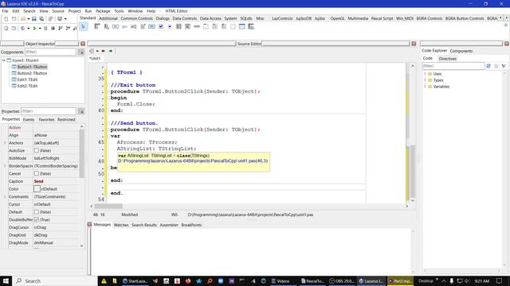Switch to the Additional palette tab
Image resolution: width=510 pixels, height=286 pixels.
tap(108, 18)
